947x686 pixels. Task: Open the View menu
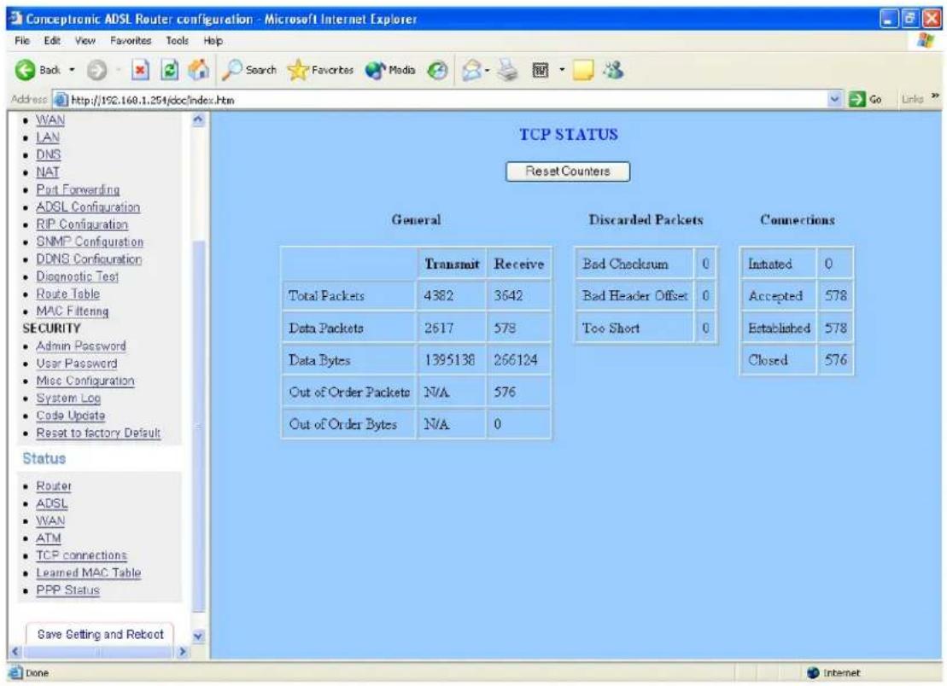tap(85, 40)
